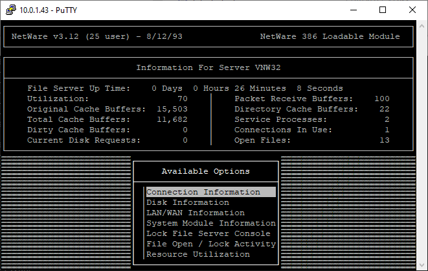
Task: Open System Module Information
Action: point(211,223)
